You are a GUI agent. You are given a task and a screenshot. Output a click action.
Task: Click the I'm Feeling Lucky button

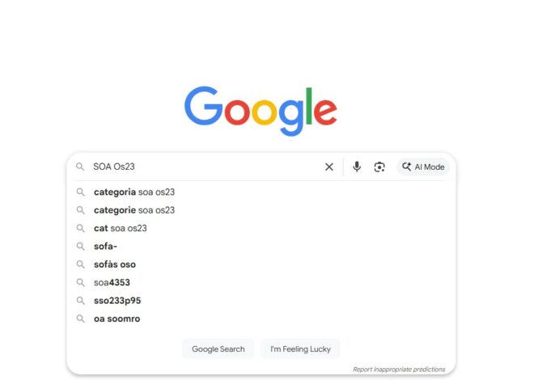pyautogui.click(x=300, y=349)
